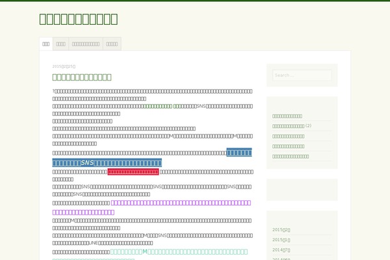
Task: Click the teal colored sentence containing M
Action: [179, 252]
